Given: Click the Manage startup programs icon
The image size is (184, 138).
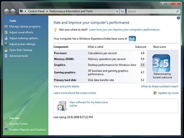Looking at the screenshot, I should [x=6, y=26].
